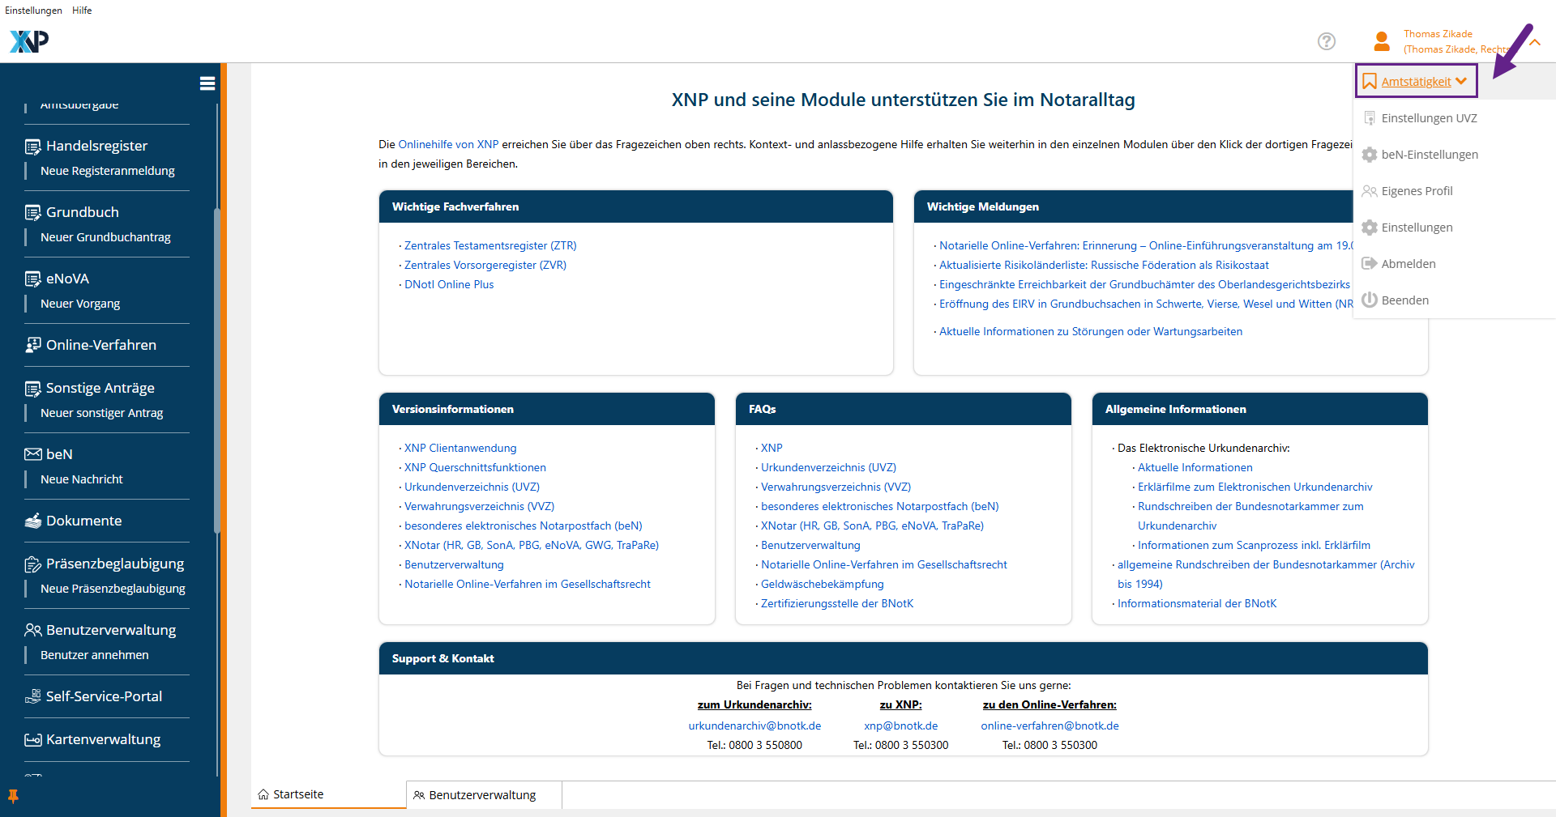Open Handelsregister module in sidebar
This screenshot has width=1556, height=817.
(96, 146)
